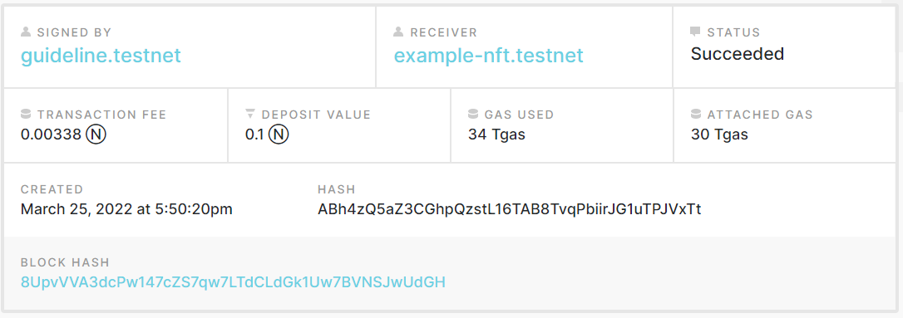This screenshot has height=318, width=903.
Task: Open the example-nft.testnet receiver account link
Action: click(488, 55)
